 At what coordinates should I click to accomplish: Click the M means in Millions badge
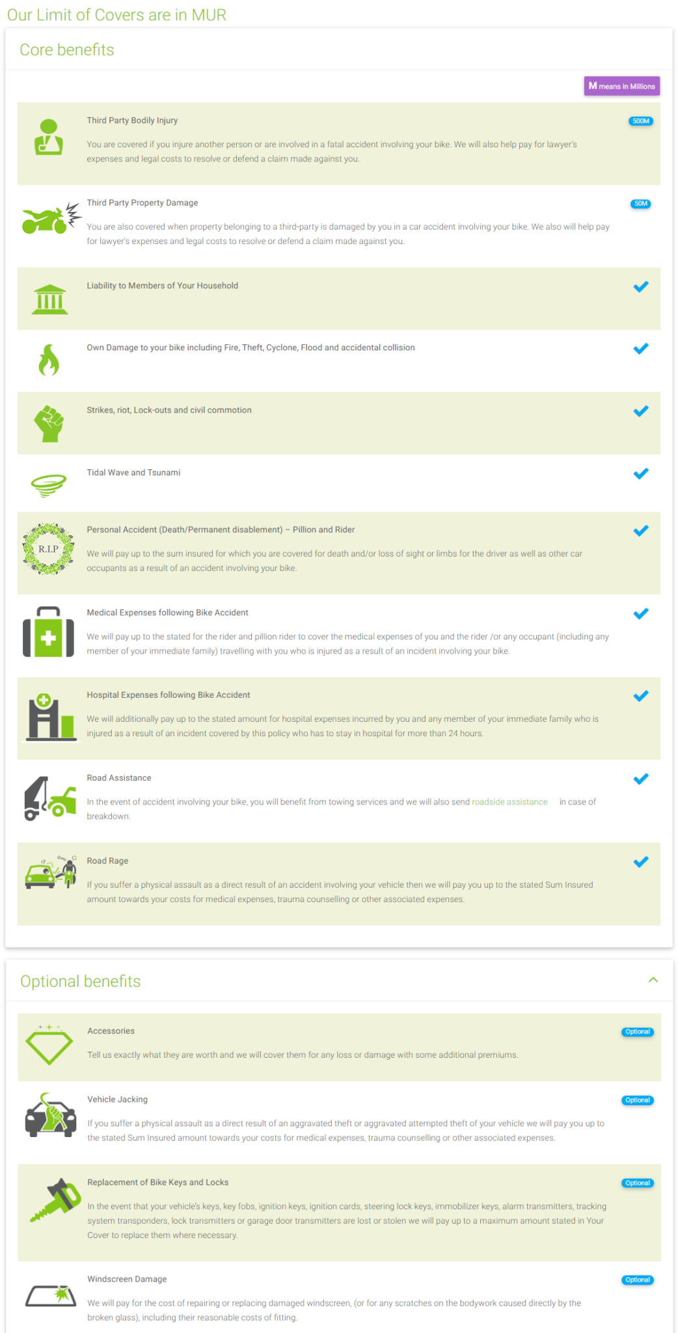pyautogui.click(x=622, y=86)
